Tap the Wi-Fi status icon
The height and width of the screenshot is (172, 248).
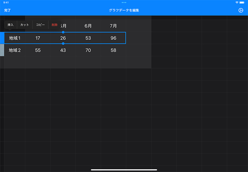click(x=237, y=2)
